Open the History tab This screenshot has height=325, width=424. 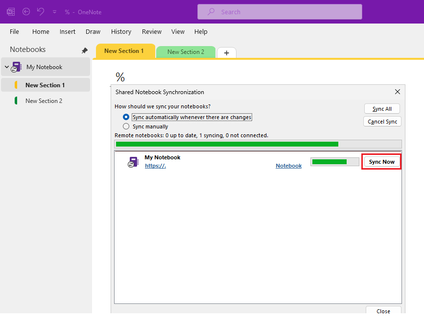coord(121,32)
